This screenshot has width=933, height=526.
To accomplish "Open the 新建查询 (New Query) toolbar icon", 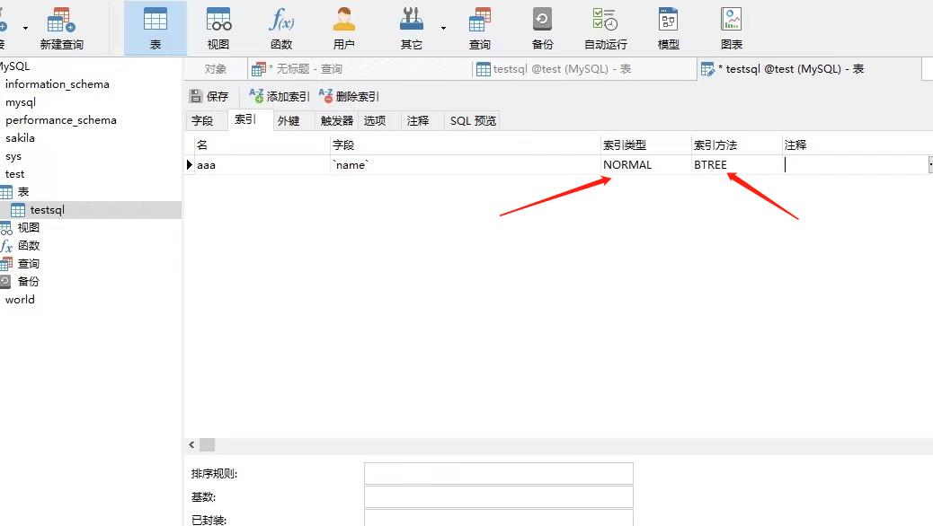I will point(61,27).
